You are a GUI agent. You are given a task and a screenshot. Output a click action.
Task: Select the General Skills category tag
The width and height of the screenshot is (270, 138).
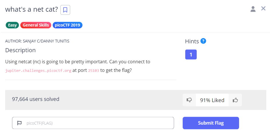(36, 25)
